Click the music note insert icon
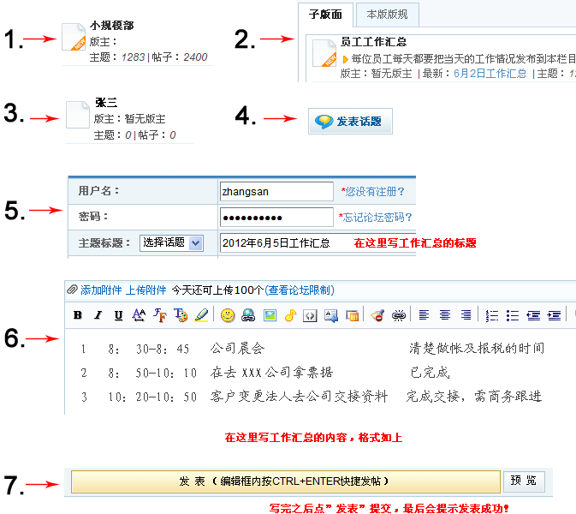Viewport: 576px width, 514px height. coord(290,315)
